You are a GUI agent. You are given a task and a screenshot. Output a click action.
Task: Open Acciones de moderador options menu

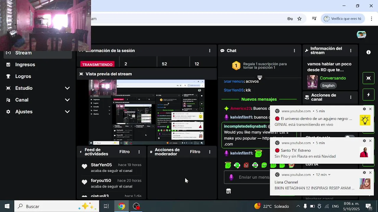click(x=210, y=152)
